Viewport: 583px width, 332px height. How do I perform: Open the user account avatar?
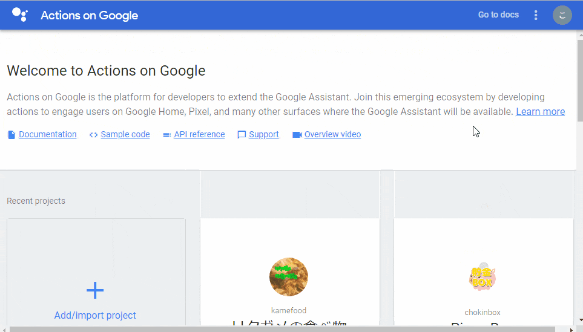click(562, 15)
